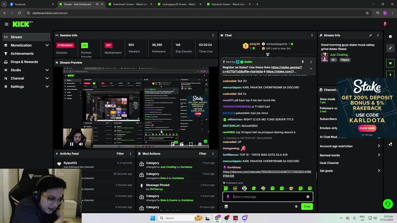Open the hamburger menu beside Kick logo

click(7, 24)
